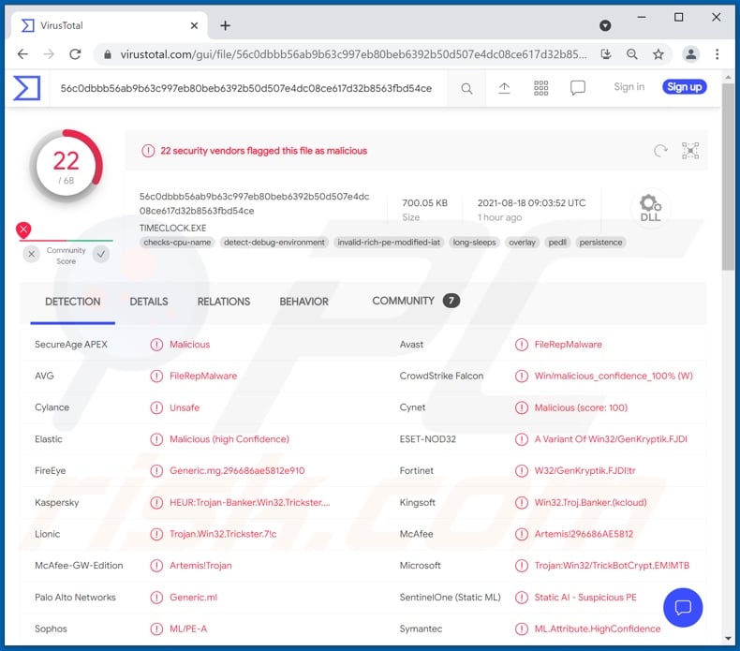Click the CrowdStrike Falcon Win/malicious_confidence_100% result
This screenshot has height=651, width=740.
(x=614, y=377)
